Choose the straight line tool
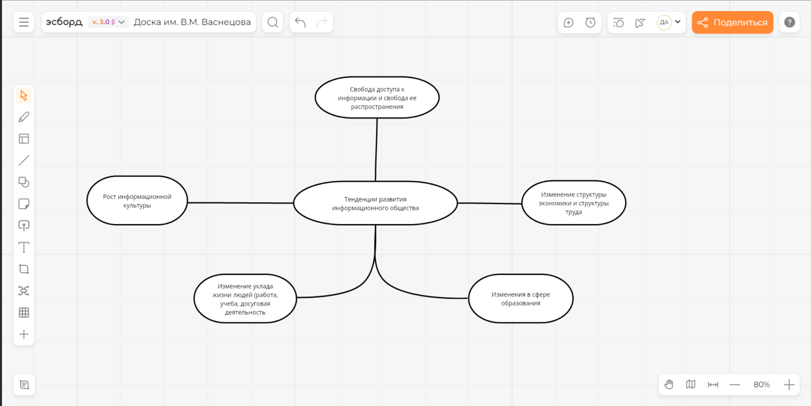 click(x=24, y=160)
